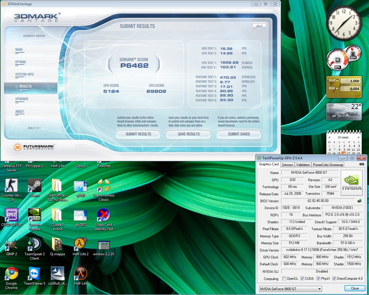Click EUR amount field 0,004
Viewport: 369px width, 295px height.
tap(350, 89)
